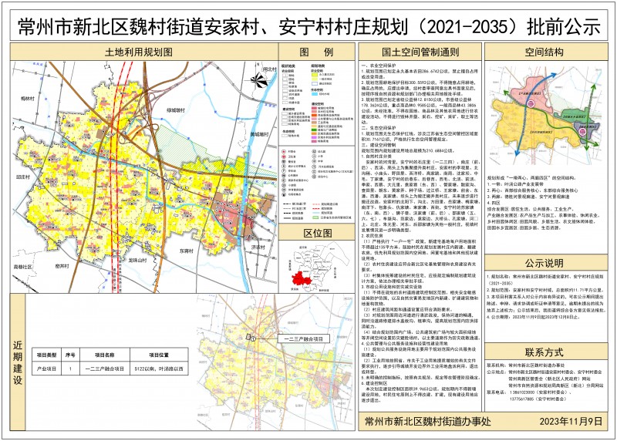Viewport: 617px width, 441px height.
Task: Click the 国土空间管制通则 section header
Action: click(420, 52)
